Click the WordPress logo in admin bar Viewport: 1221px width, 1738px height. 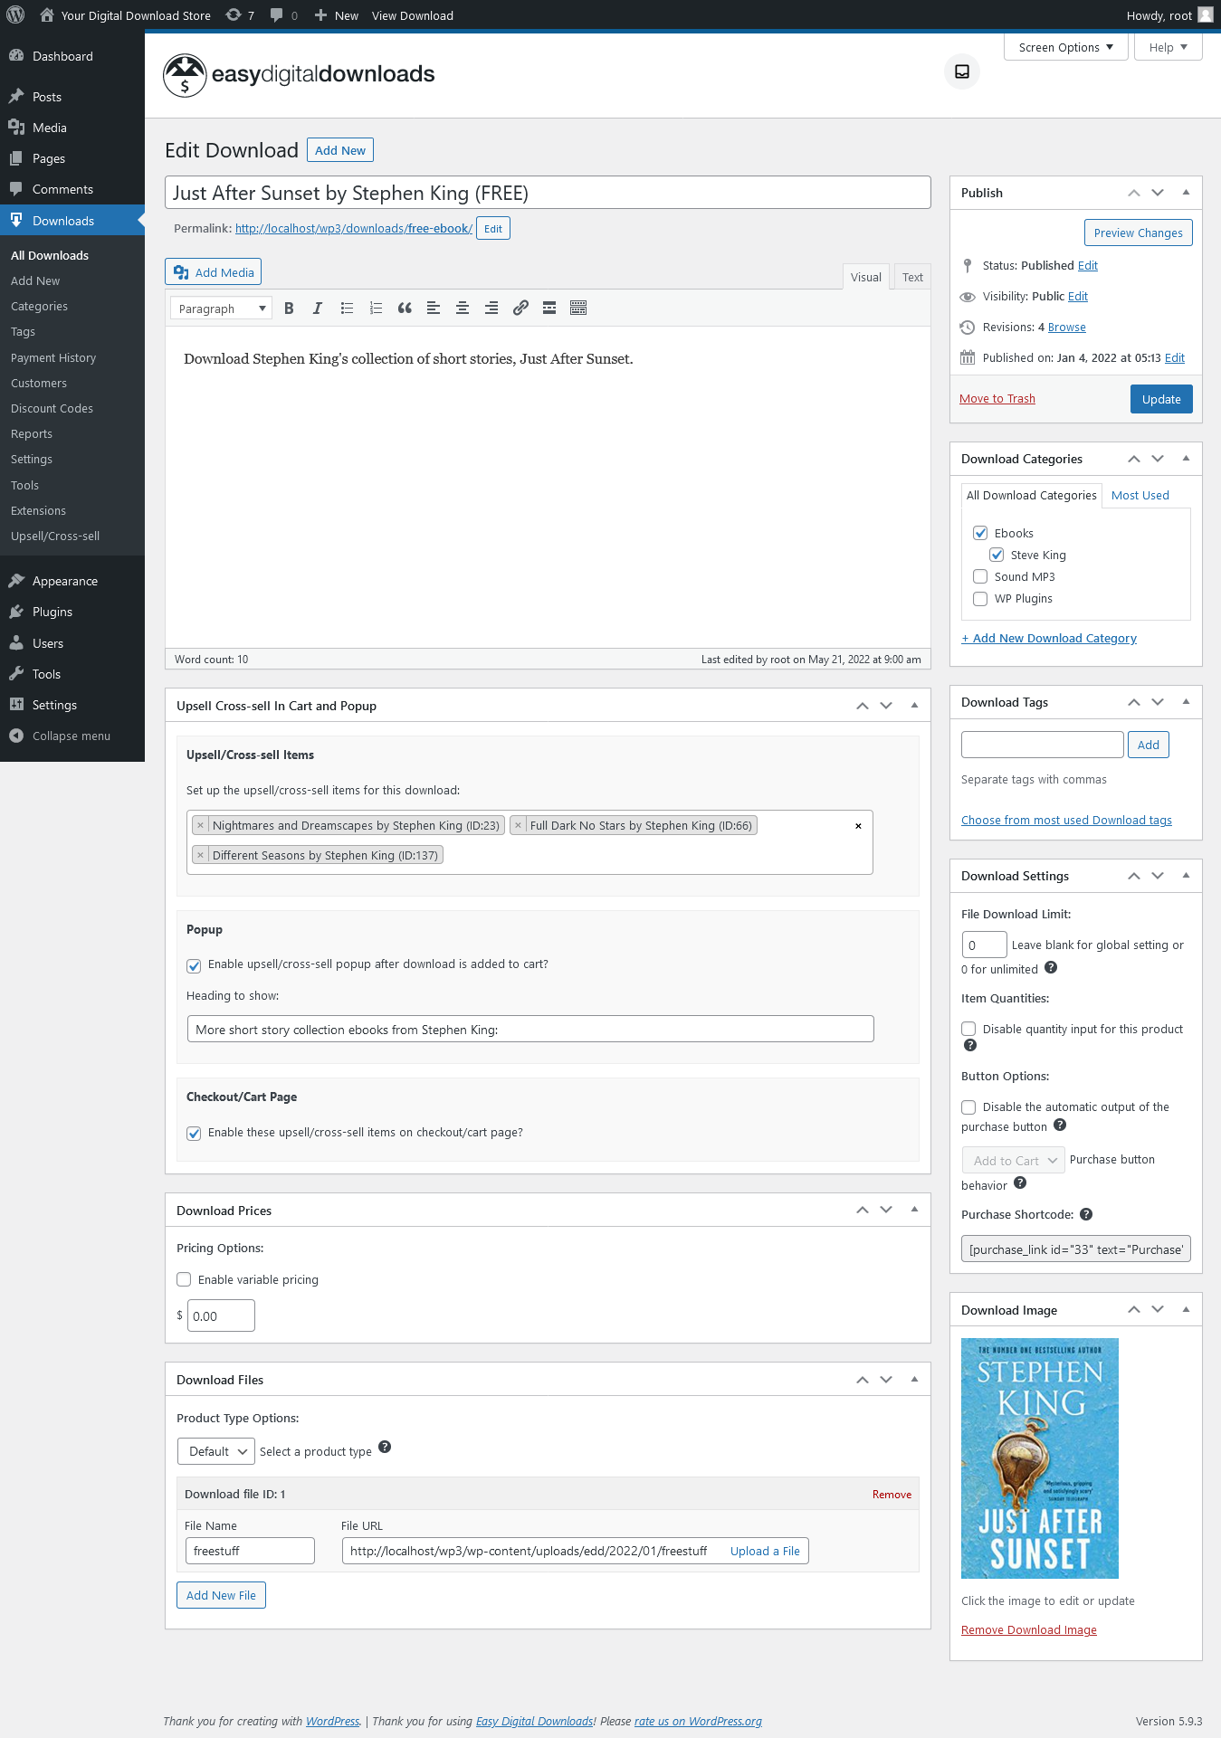pyautogui.click(x=15, y=15)
